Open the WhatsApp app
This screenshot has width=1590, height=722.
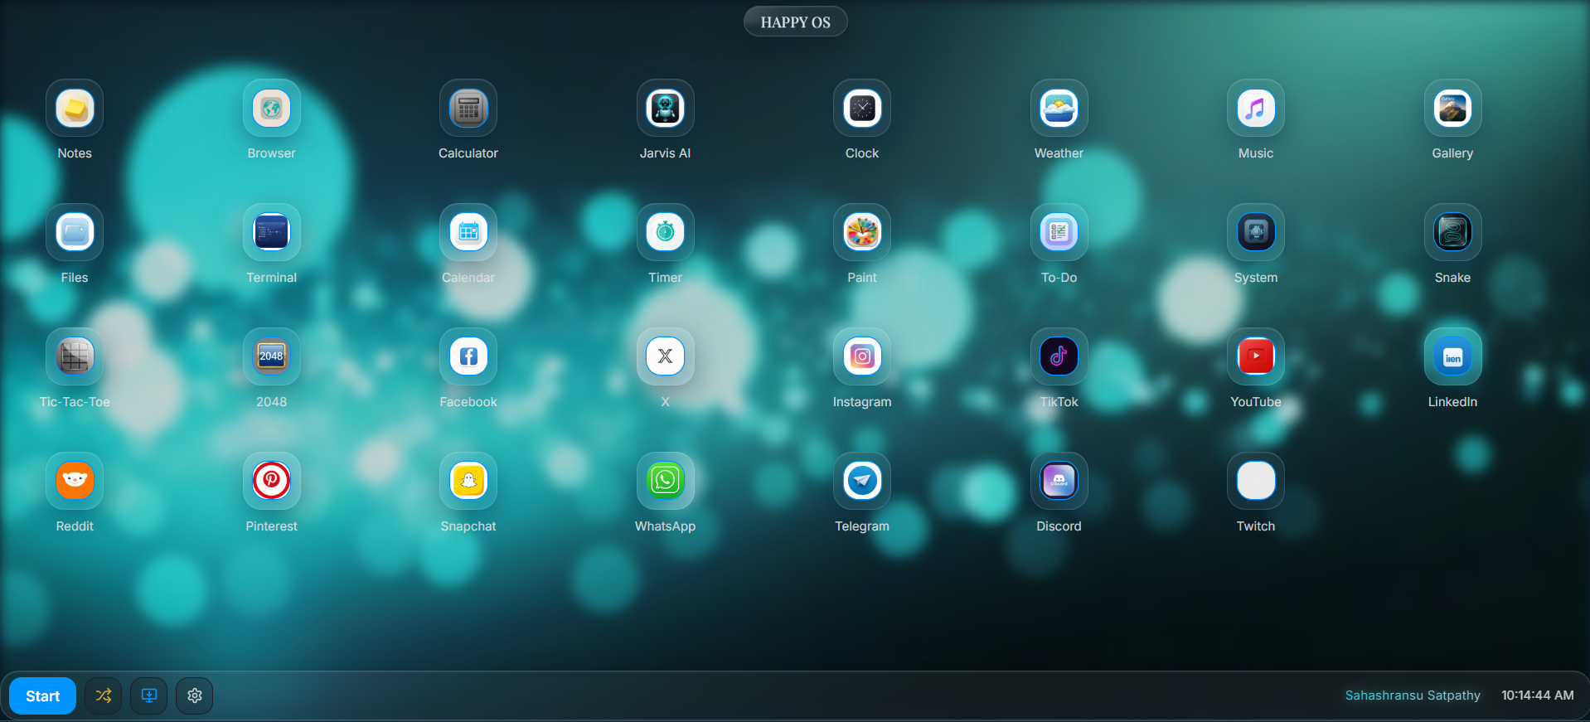click(665, 482)
